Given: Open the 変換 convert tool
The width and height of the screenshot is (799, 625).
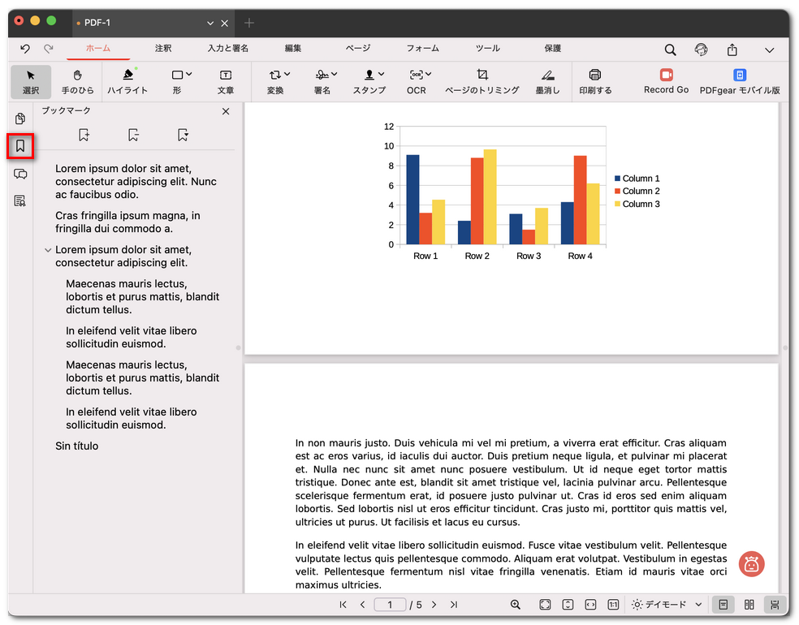Looking at the screenshot, I should pyautogui.click(x=275, y=81).
